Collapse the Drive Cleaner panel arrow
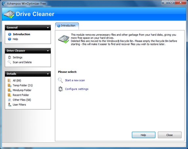The height and width of the screenshot is (149, 188). click(x=48, y=51)
